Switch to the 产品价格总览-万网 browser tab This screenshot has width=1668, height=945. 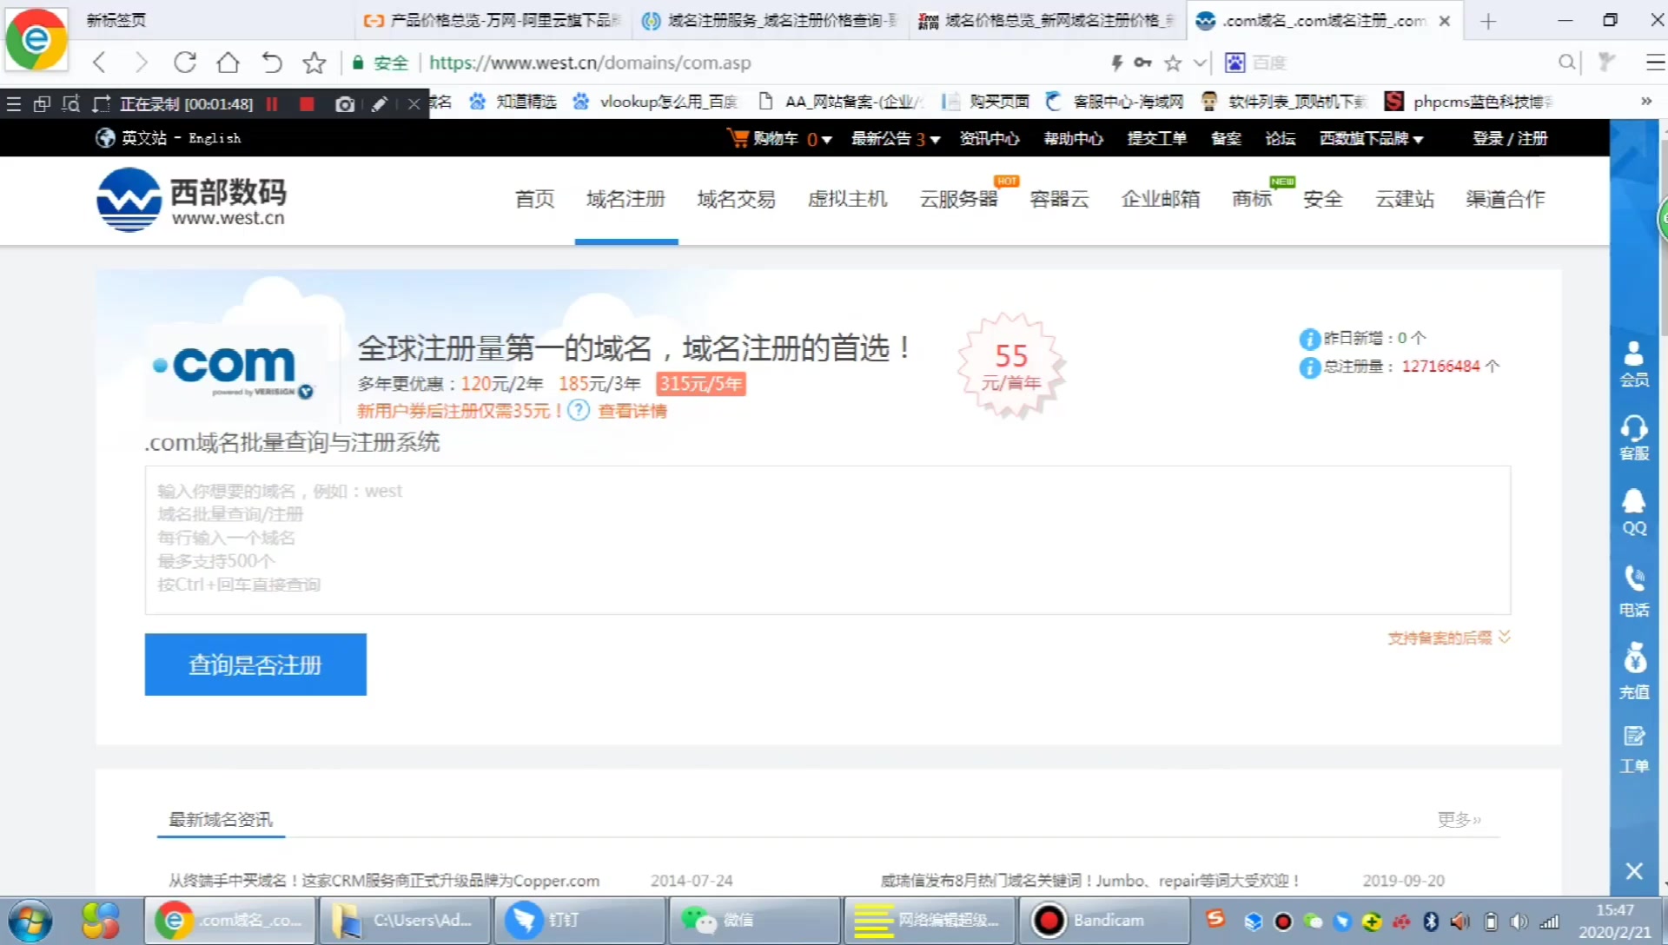click(493, 20)
